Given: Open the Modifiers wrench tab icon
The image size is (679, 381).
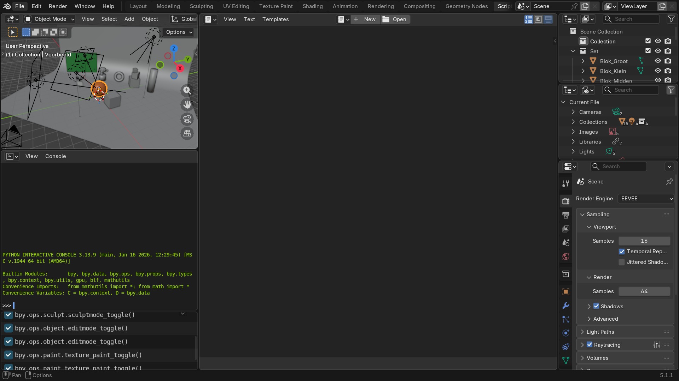Looking at the screenshot, I should tap(566, 306).
